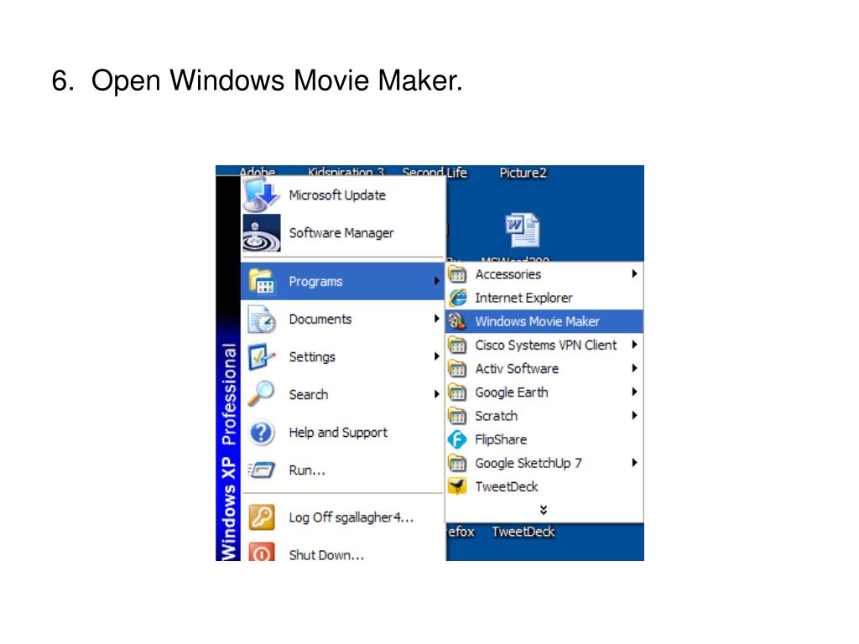This screenshot has width=859, height=644.
Task: Show more programs with the double chevron
Action: [544, 510]
